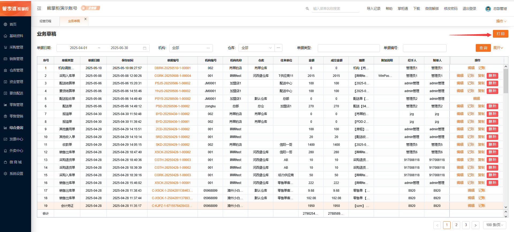Click the 打印 button
Viewport: 514px width, 232px height.
pyautogui.click(x=500, y=34)
